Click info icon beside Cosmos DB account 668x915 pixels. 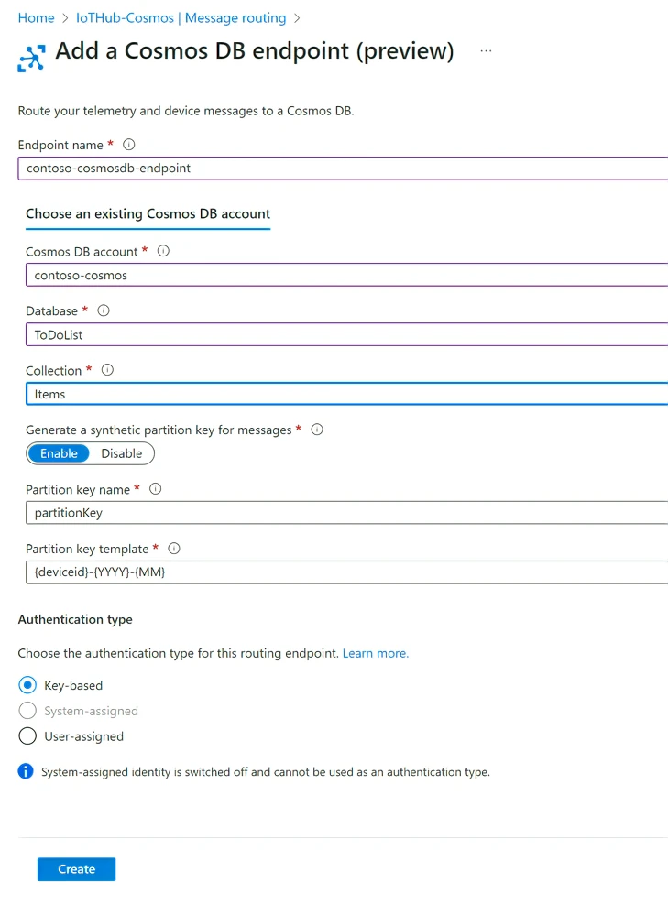point(163,251)
